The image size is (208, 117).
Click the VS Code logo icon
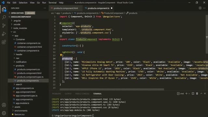(x=3, y=3)
